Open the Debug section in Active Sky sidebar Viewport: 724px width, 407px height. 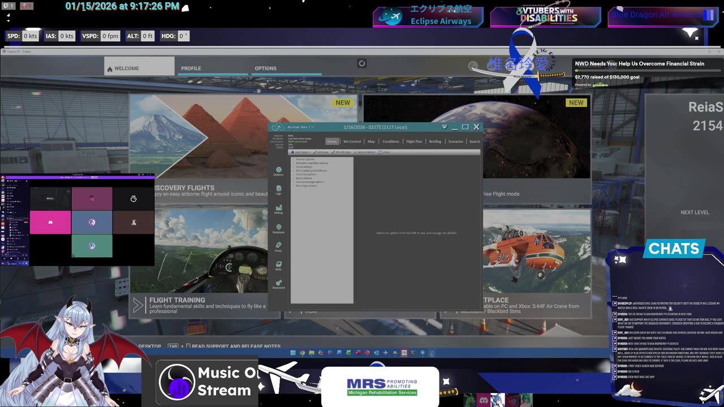[278, 209]
